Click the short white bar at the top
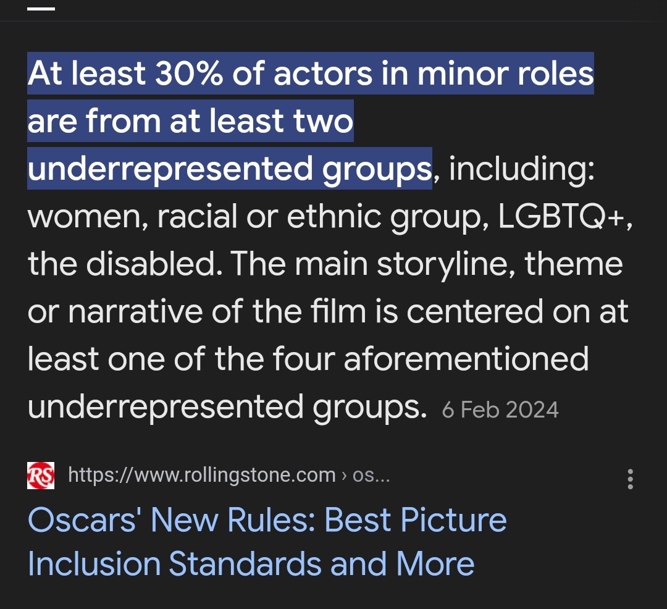The image size is (667, 609). [x=41, y=9]
